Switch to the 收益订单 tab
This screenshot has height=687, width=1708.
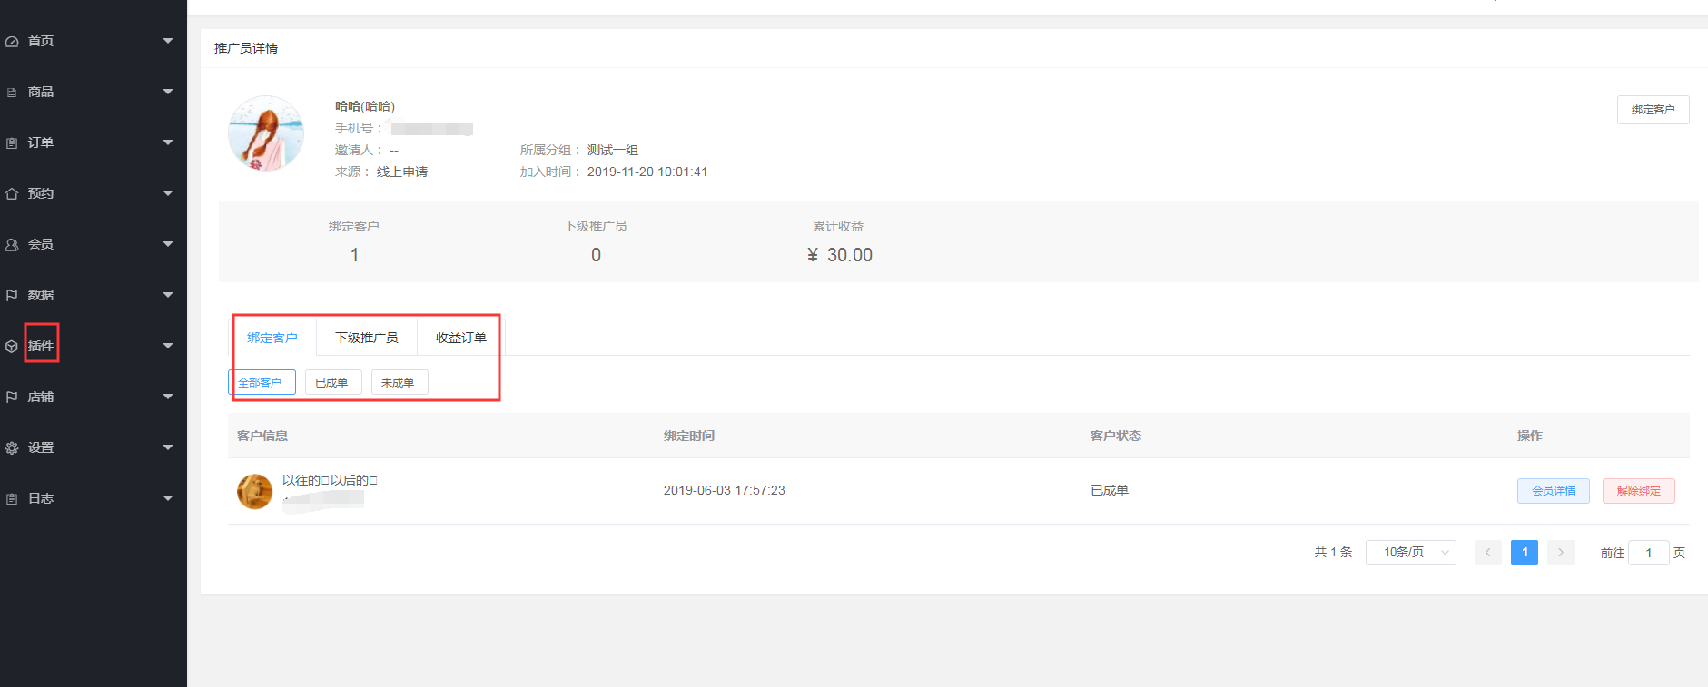460,338
